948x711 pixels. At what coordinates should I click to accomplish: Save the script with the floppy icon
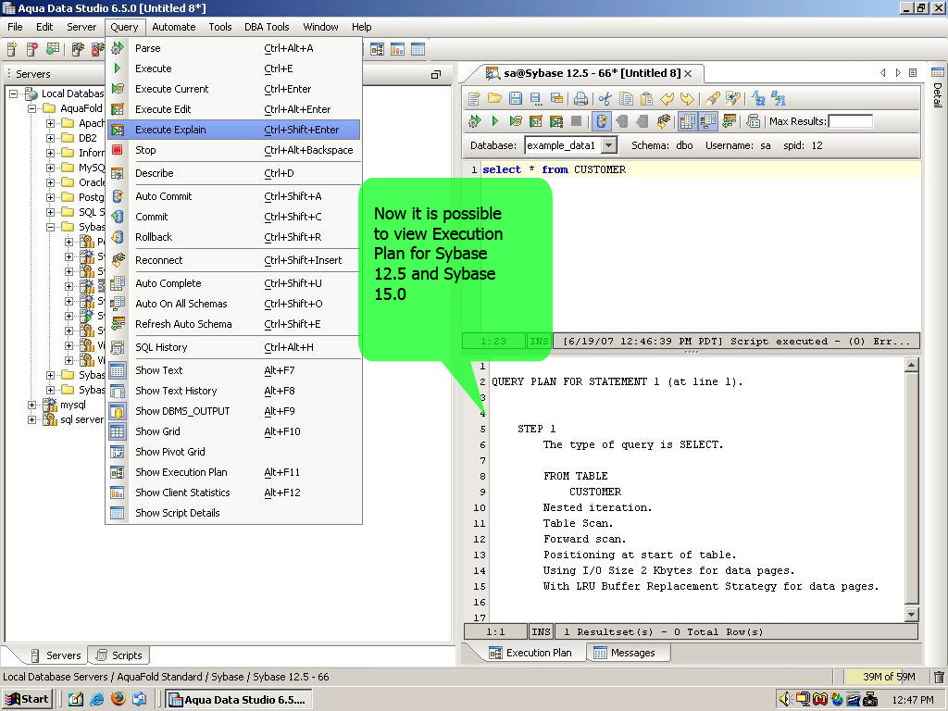coord(515,98)
